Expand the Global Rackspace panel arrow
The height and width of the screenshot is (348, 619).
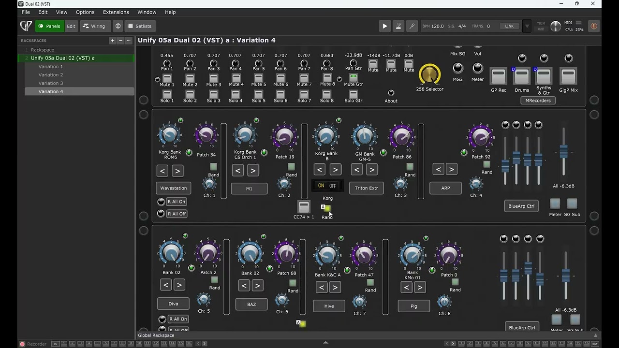[x=595, y=335]
